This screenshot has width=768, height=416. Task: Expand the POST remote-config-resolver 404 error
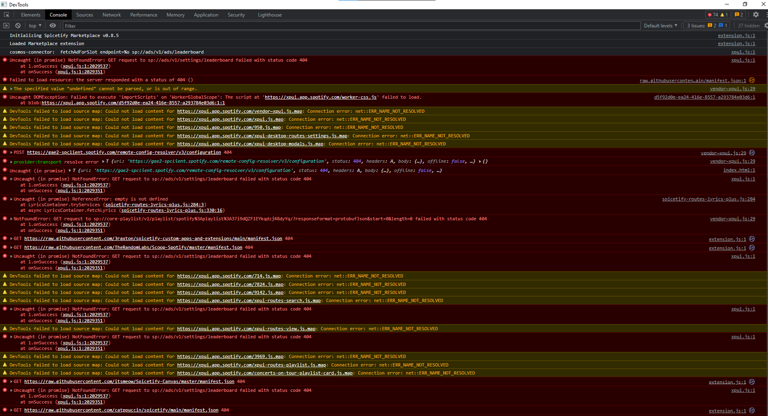tap(10, 152)
